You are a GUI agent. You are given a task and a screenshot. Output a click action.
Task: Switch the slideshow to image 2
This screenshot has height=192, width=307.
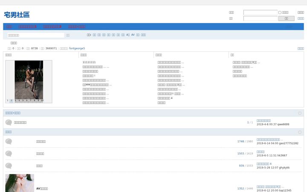tap(12, 101)
